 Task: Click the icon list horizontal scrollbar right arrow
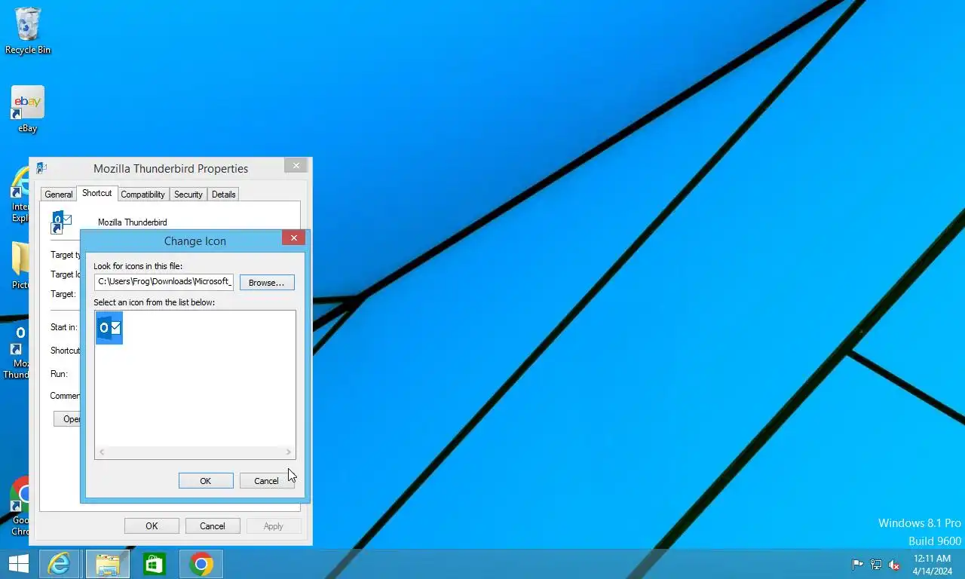(x=288, y=452)
